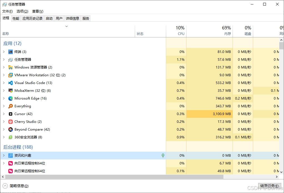Click the horizontal scrollbar thumb
The image size is (284, 193).
click(x=114, y=177)
